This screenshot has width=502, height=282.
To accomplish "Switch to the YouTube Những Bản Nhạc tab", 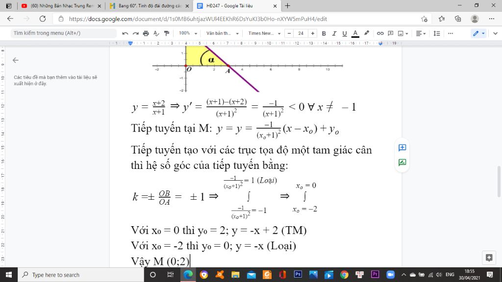I will 61,6.
